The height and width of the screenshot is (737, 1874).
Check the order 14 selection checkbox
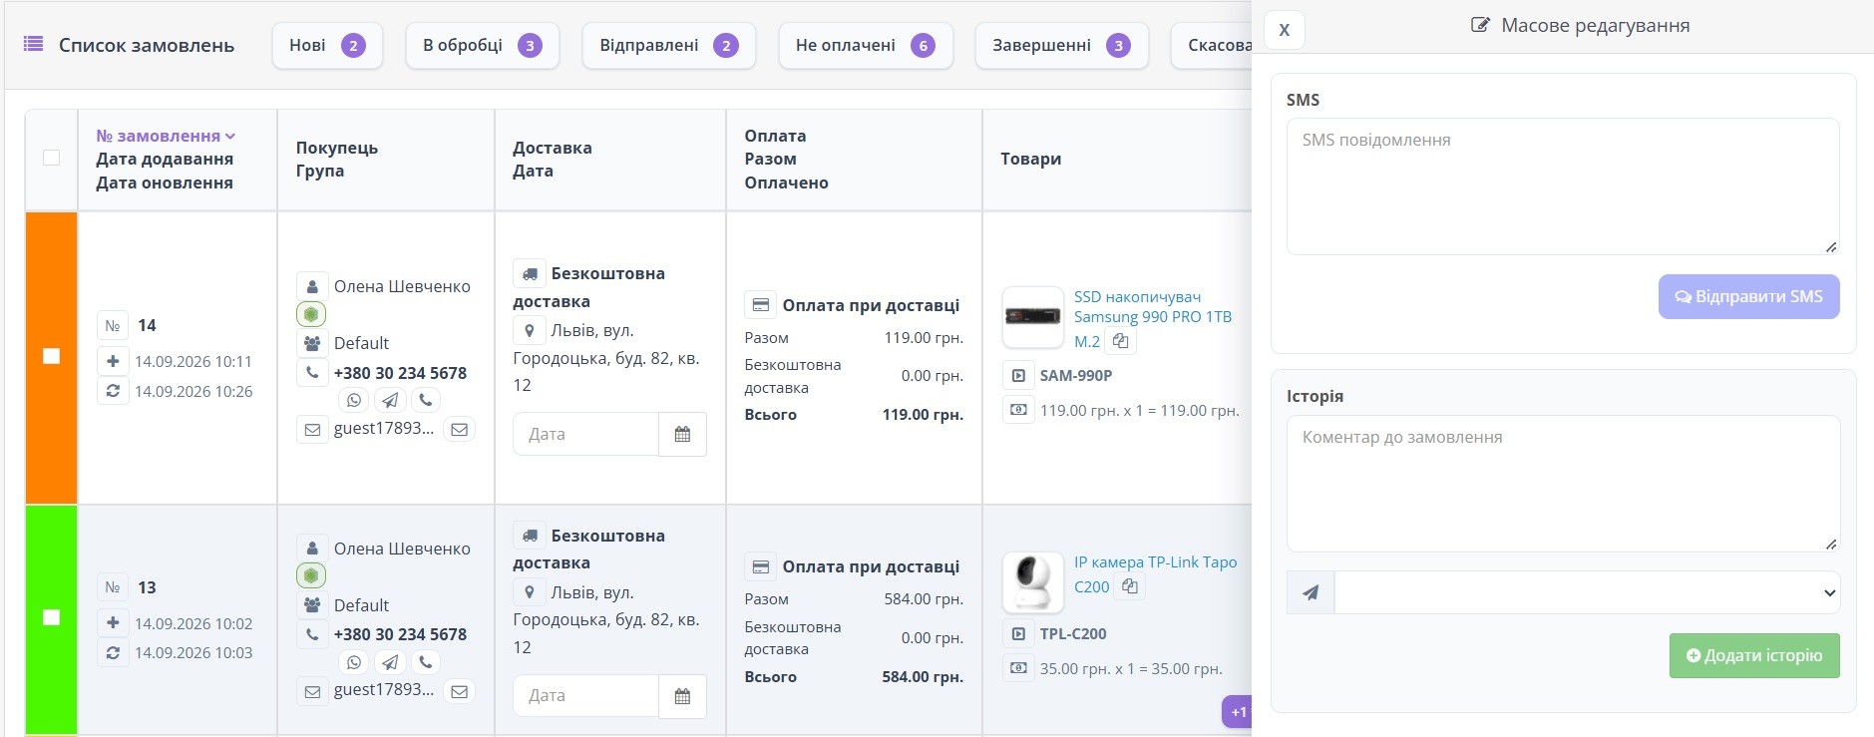pos(52,356)
